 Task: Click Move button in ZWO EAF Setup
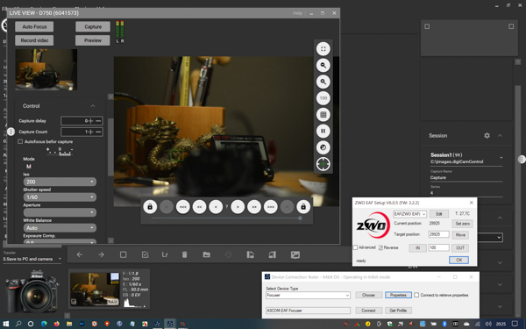tap(460, 235)
